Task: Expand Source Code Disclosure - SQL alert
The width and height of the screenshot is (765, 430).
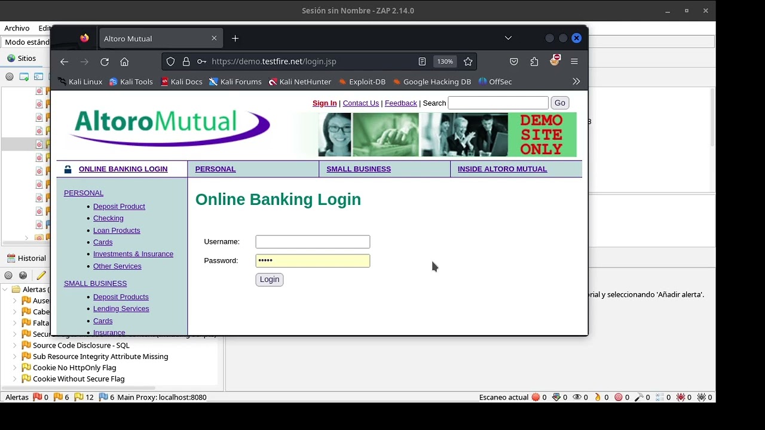Action: click(15, 345)
